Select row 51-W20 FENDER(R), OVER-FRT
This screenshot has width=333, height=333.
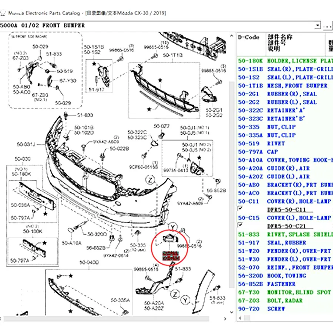285,251
